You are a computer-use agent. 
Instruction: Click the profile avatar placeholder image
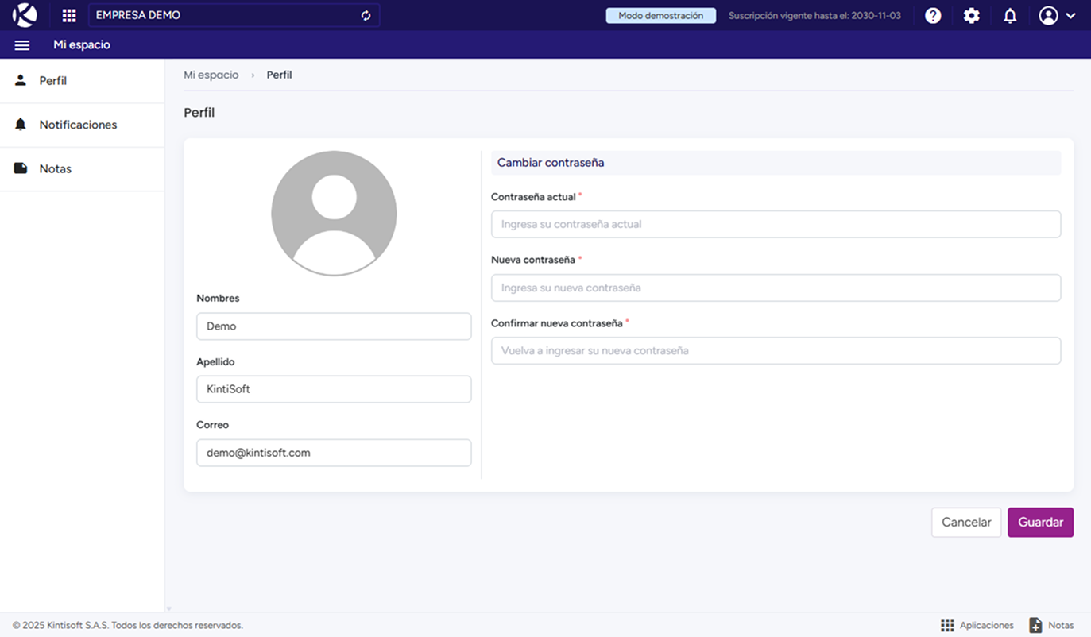click(x=334, y=213)
